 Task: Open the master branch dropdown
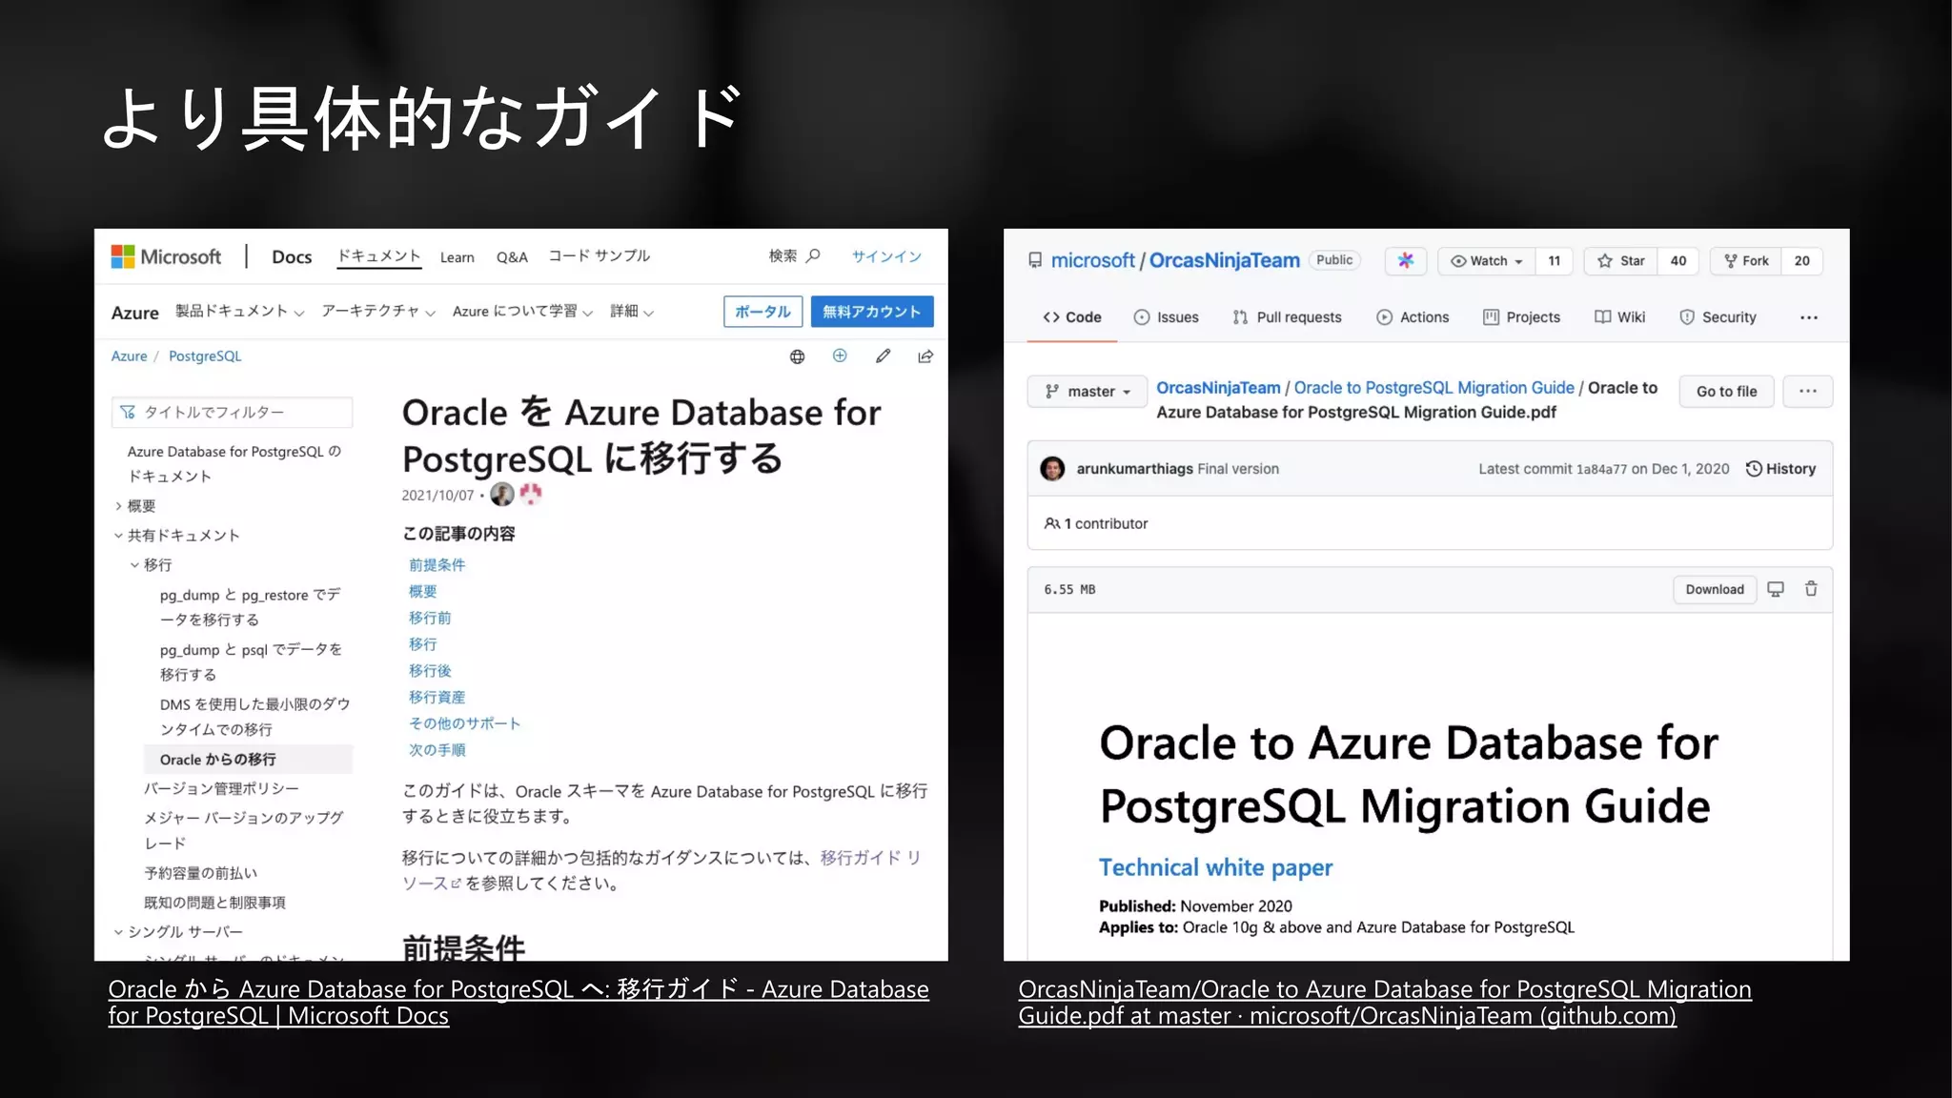(x=1088, y=392)
